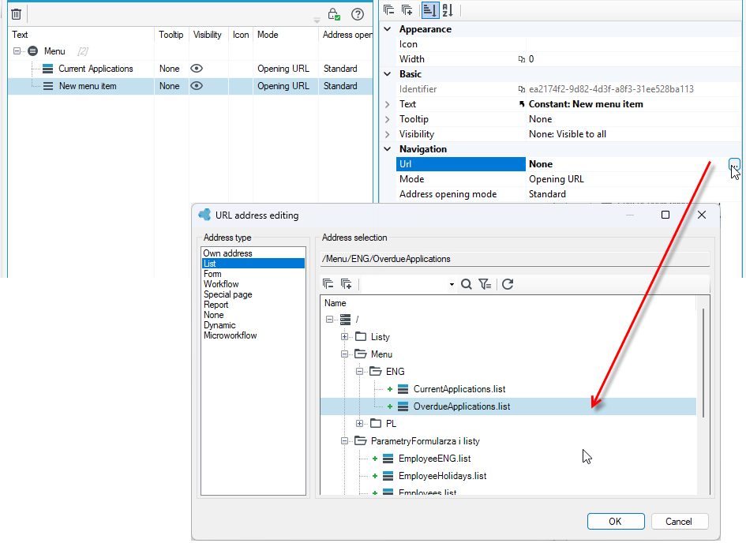Expand the Listy folder
The height and width of the screenshot is (543, 746).
tap(344, 337)
